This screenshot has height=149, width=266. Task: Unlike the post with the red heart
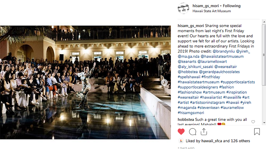(x=181, y=131)
